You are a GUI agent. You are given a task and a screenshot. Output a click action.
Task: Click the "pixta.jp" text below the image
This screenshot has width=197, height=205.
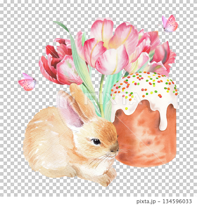146,202
